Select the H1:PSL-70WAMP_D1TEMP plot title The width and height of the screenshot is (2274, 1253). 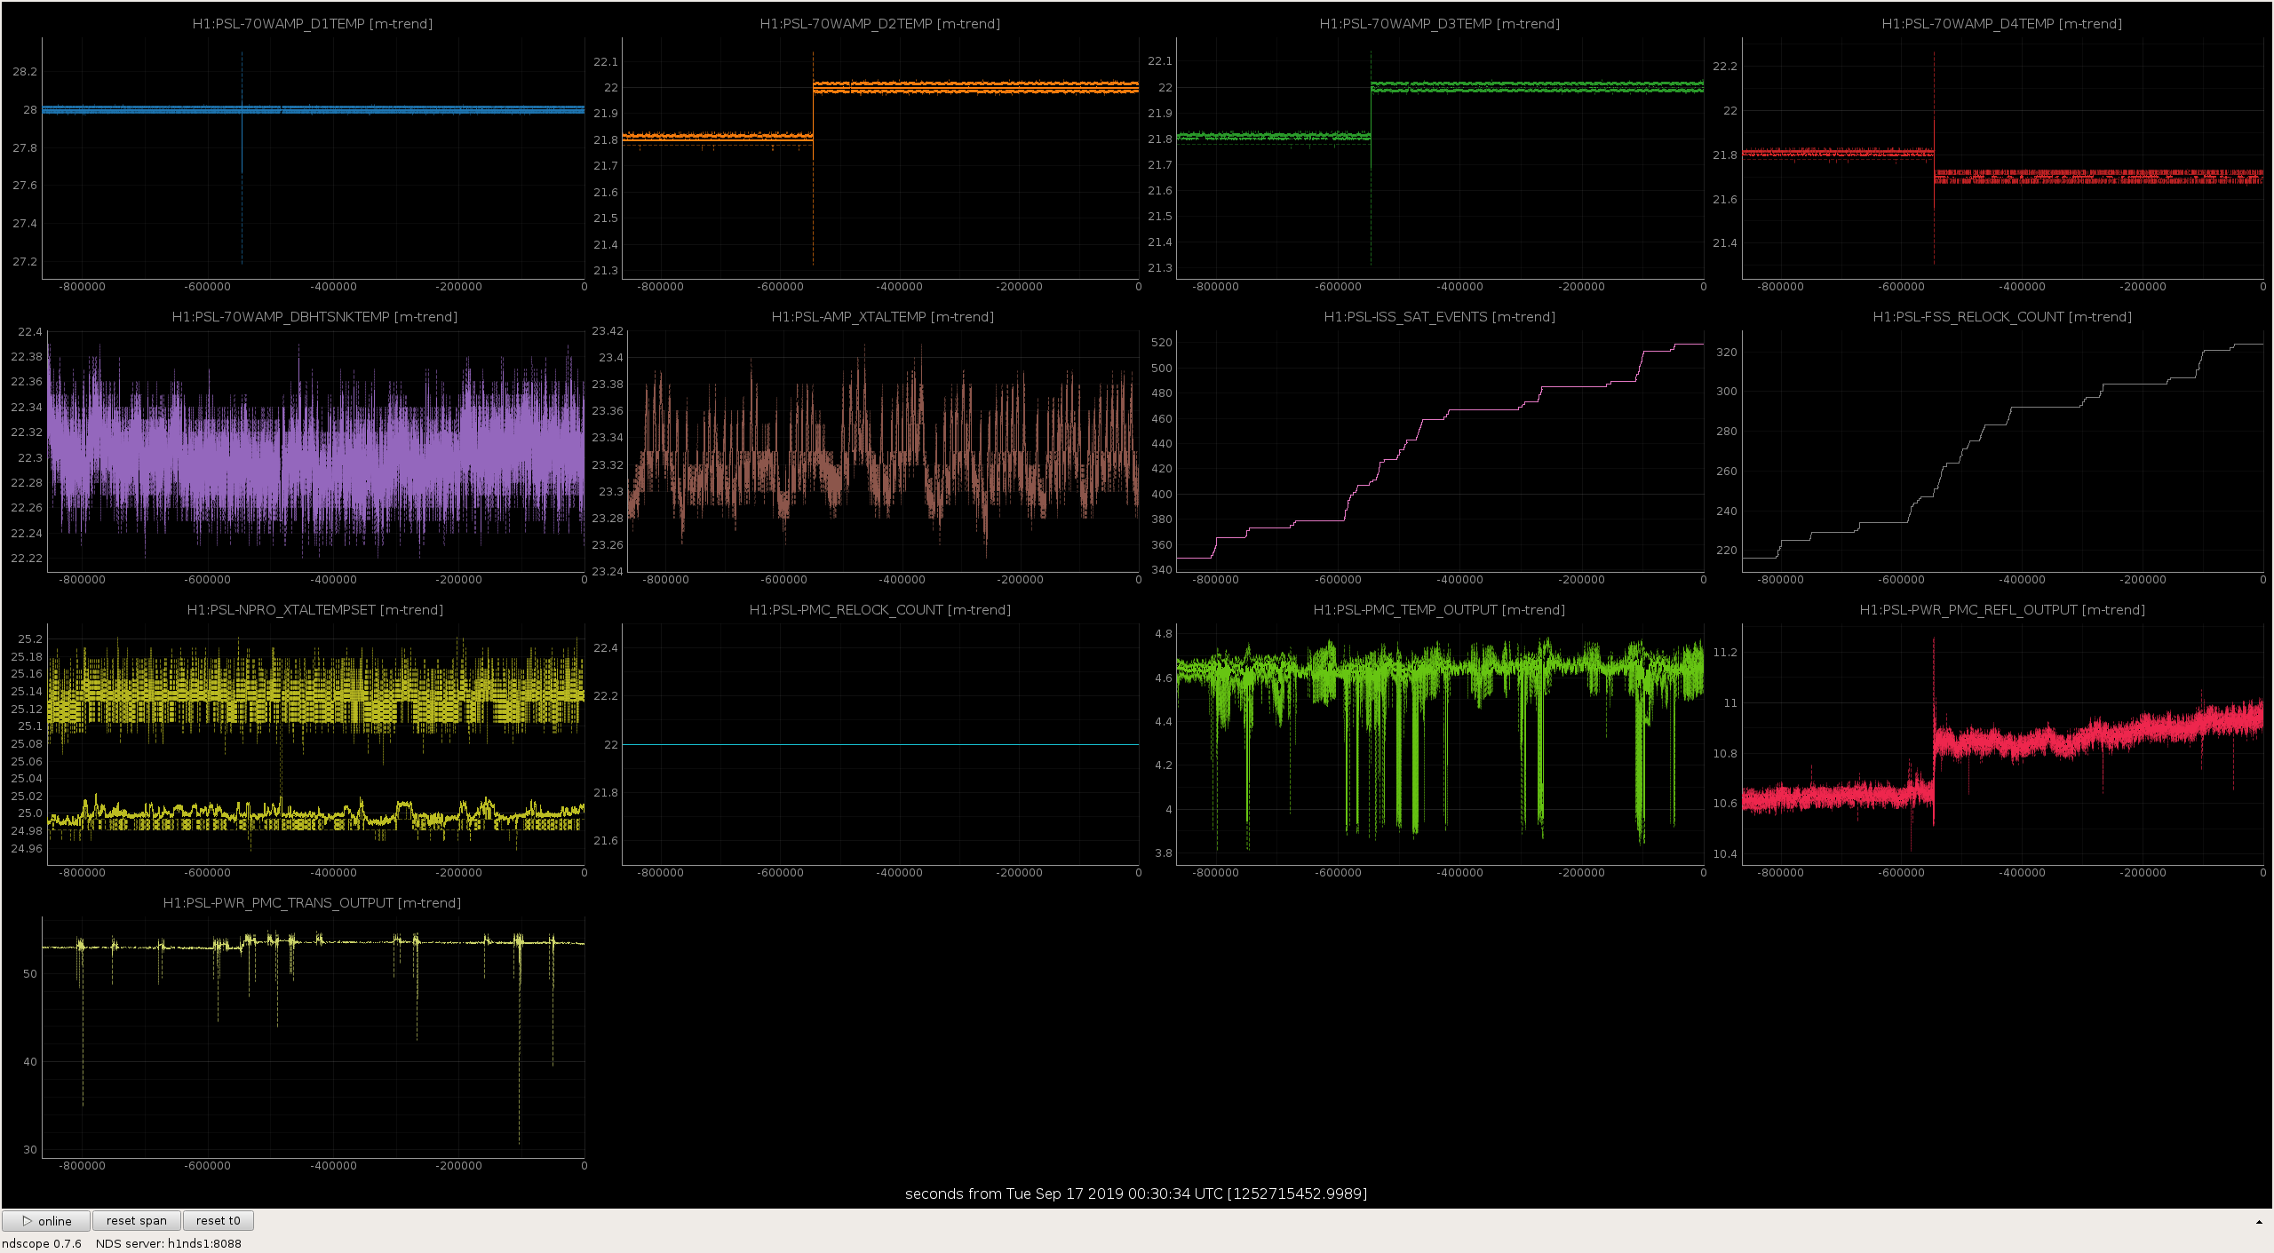[x=313, y=24]
